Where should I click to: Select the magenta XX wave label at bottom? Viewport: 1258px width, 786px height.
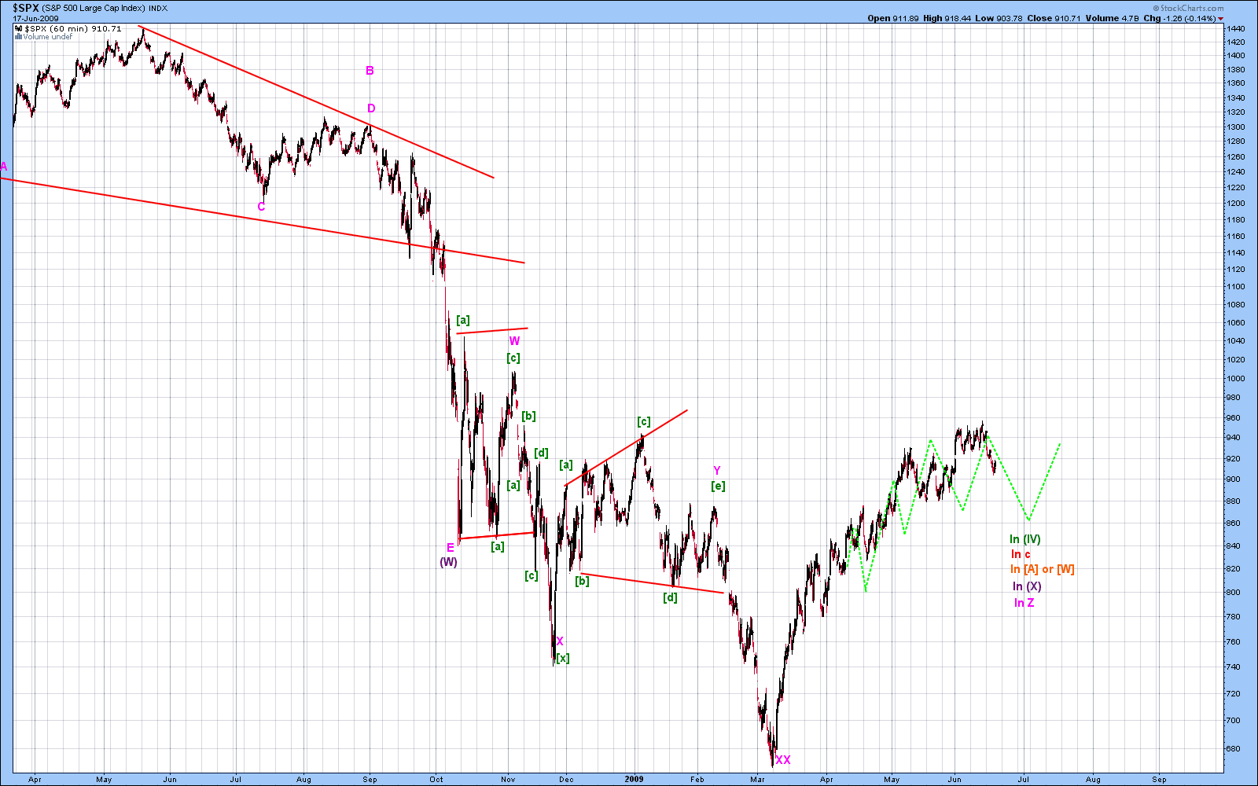tap(783, 759)
